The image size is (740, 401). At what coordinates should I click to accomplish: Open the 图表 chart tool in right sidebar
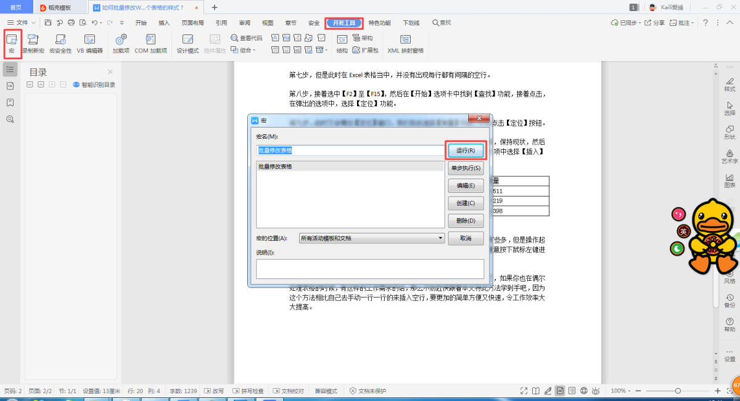point(730,180)
